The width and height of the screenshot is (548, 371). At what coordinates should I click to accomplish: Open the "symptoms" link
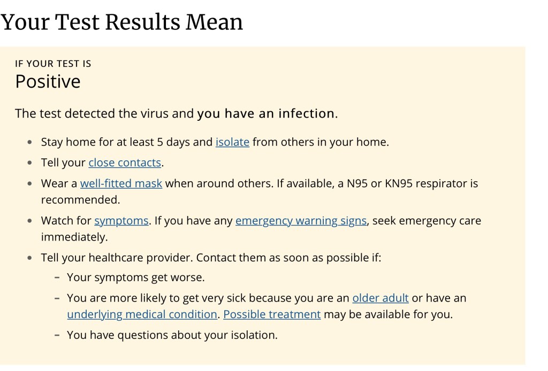click(x=121, y=220)
